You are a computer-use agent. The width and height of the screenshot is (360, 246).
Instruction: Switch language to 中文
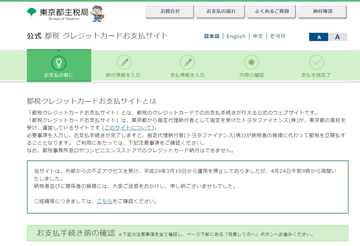(x=258, y=36)
